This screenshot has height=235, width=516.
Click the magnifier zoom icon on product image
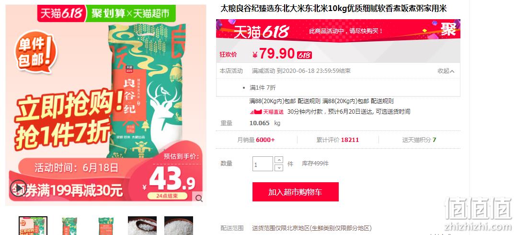pyautogui.click(x=199, y=198)
